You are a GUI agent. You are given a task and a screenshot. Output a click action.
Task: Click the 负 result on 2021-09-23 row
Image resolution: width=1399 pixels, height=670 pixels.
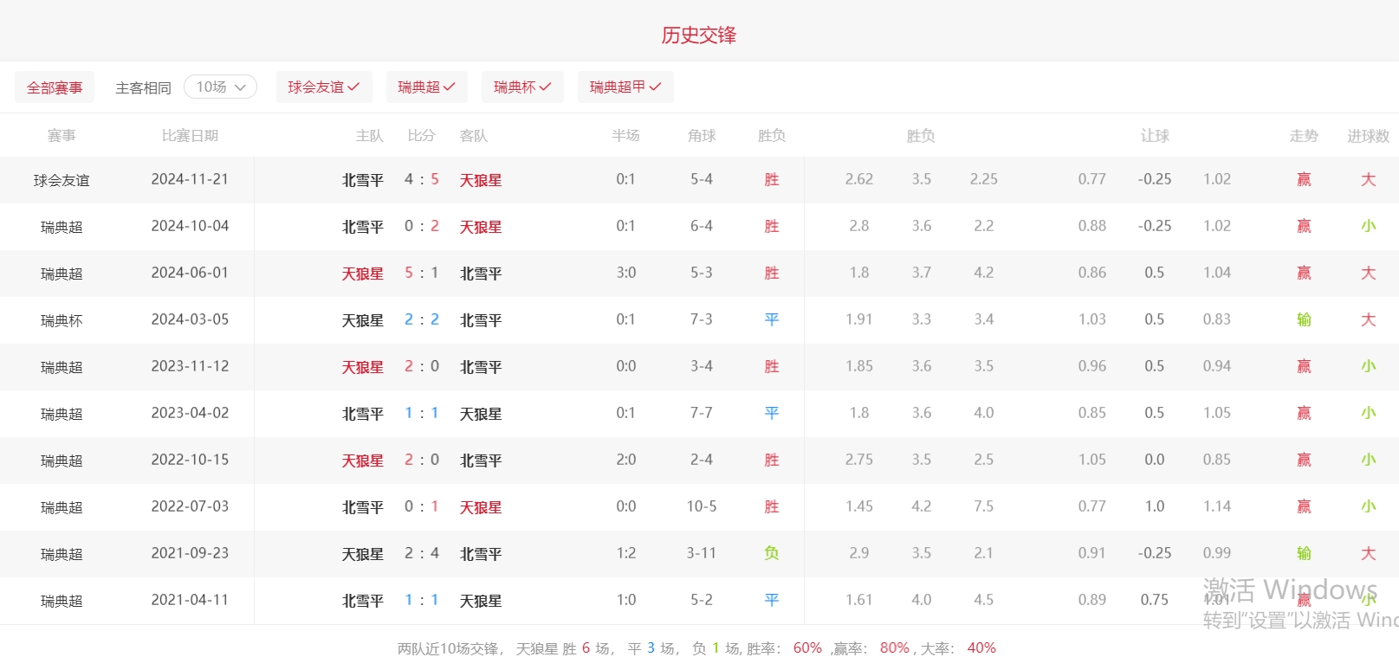771,553
